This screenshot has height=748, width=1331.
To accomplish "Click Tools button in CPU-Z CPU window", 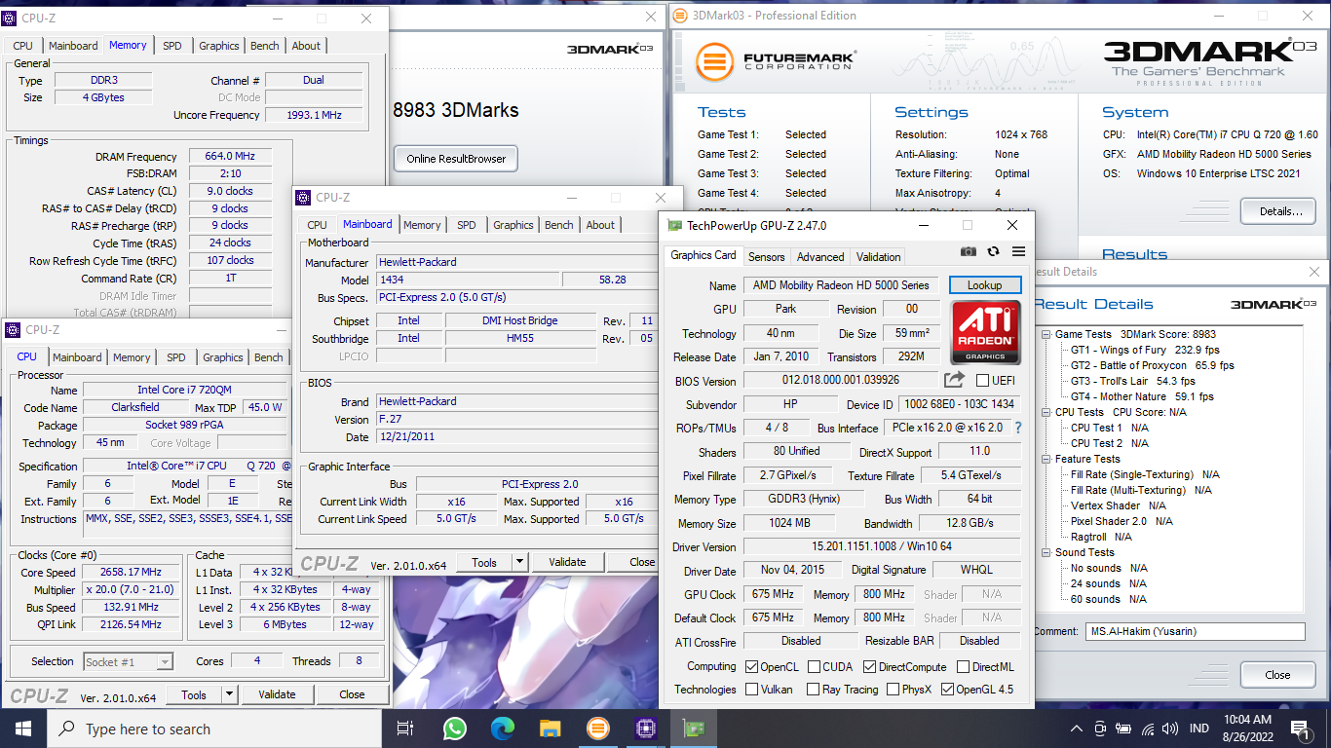I will coord(194,694).
